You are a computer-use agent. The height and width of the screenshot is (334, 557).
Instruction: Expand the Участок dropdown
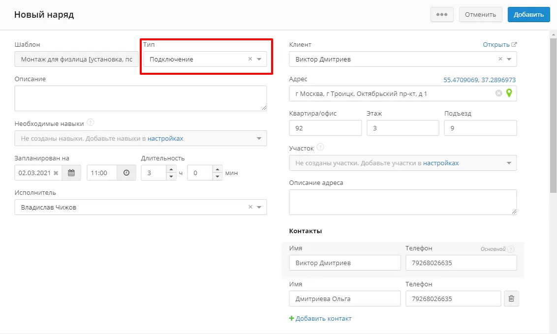pyautogui.click(x=509, y=163)
